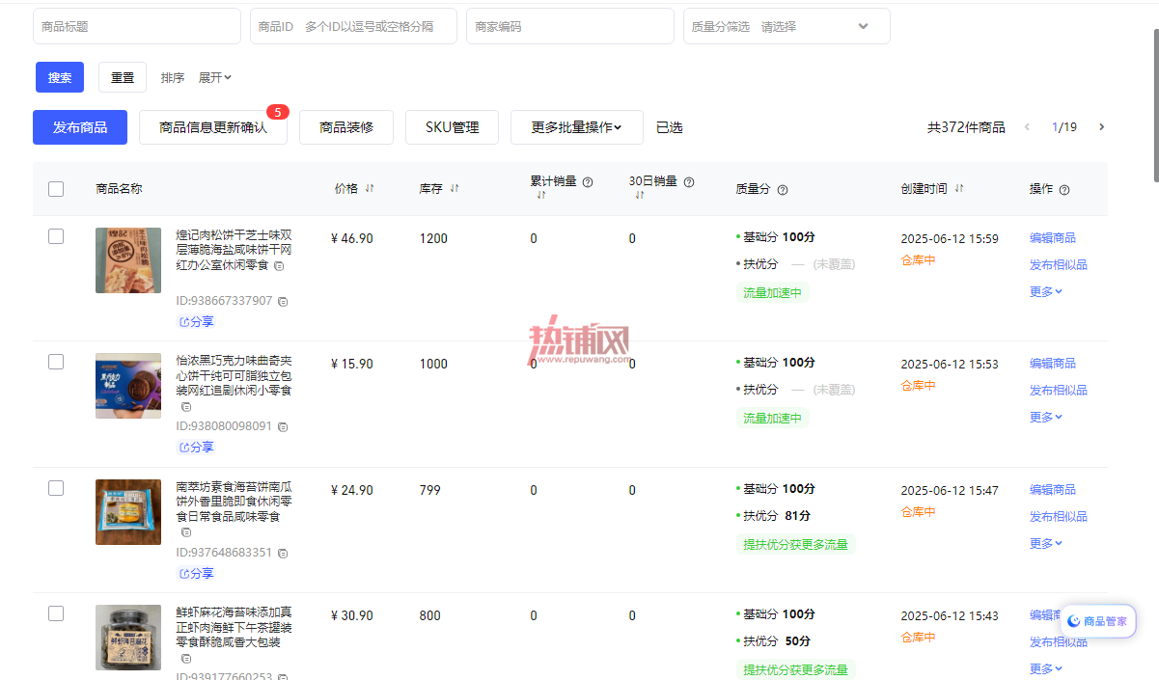Image resolution: width=1159 pixels, height=680 pixels.
Task: Check the box for 煌记肉松饼干 product
Action: coord(56,236)
